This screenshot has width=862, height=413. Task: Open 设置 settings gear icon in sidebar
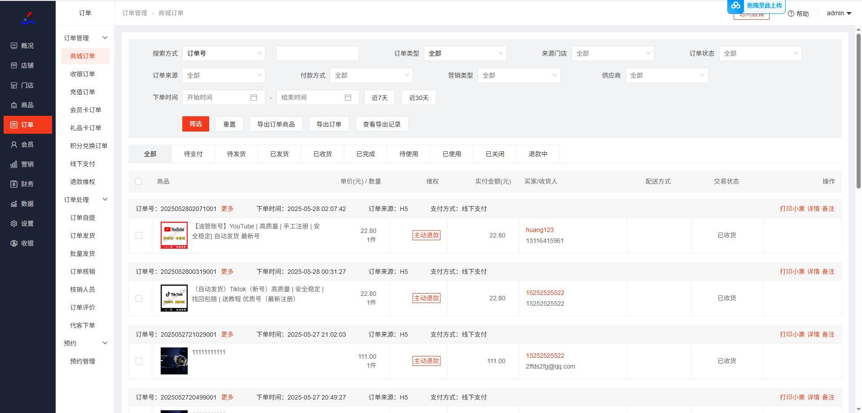click(14, 224)
